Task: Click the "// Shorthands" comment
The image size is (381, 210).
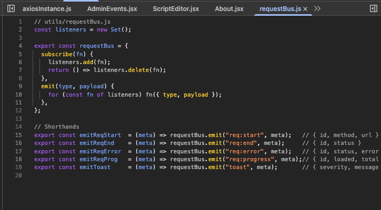Action: click(57, 127)
